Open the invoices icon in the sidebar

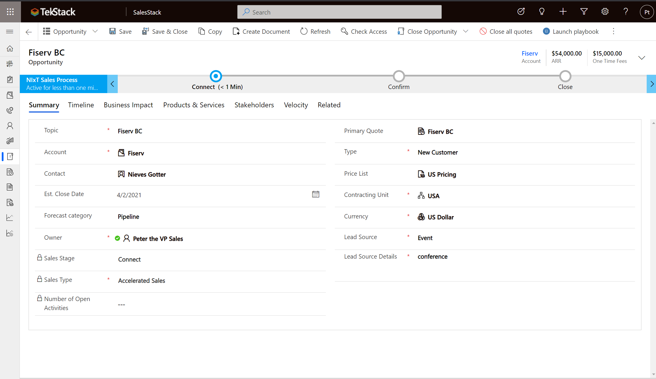pyautogui.click(x=10, y=202)
